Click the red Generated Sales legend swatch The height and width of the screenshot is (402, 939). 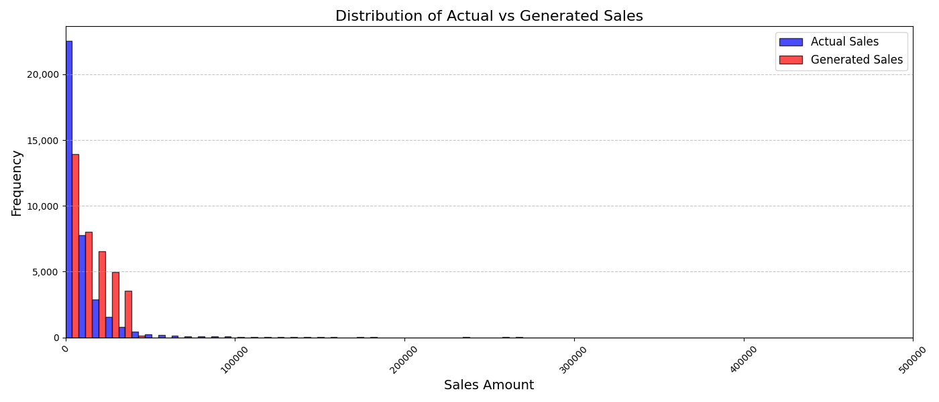pos(790,60)
